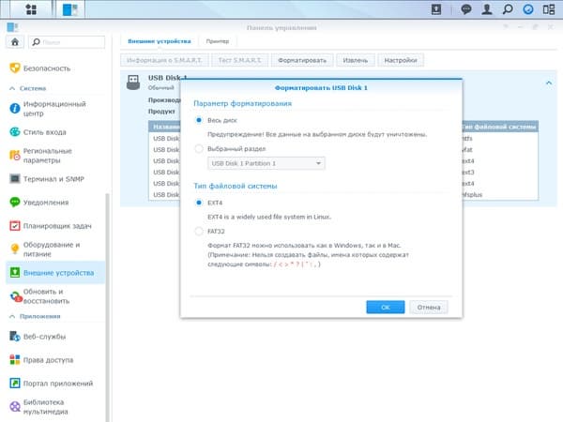This screenshot has height=422, width=563.
Task: Open the main menu grid icon
Action: pyautogui.click(x=31, y=9)
